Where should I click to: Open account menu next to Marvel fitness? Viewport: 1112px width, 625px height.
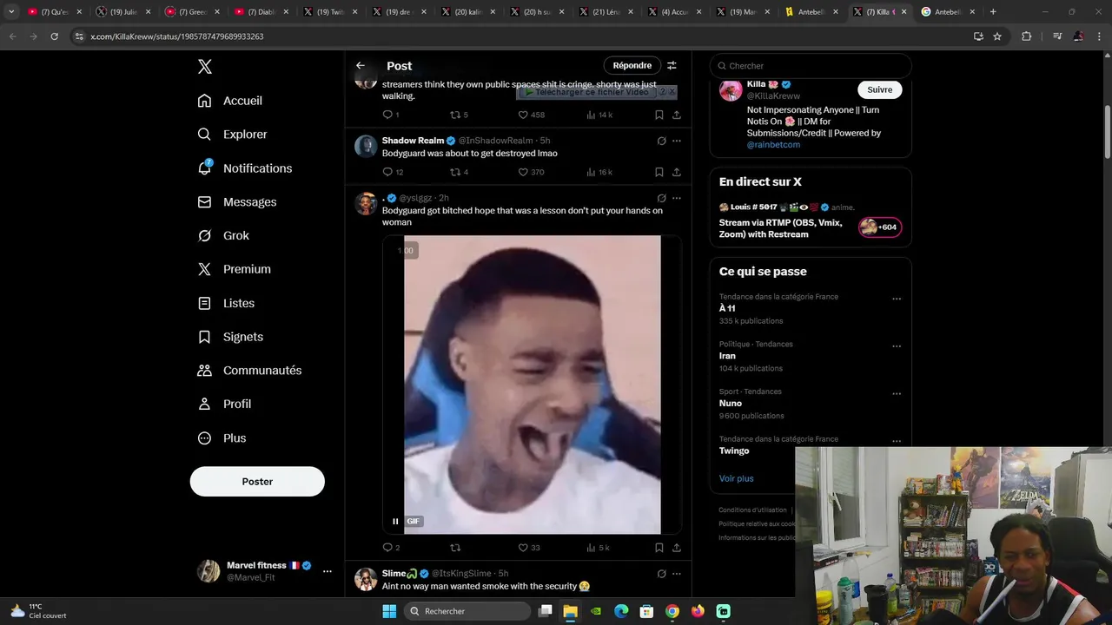(x=327, y=571)
